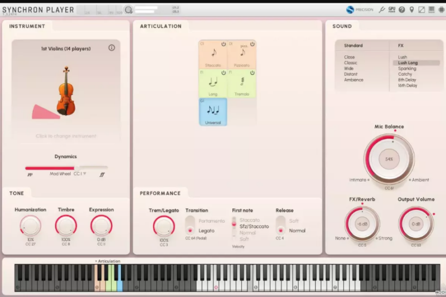Select the Universal articulation cell
This screenshot has width=446, height=297.
[213, 112]
